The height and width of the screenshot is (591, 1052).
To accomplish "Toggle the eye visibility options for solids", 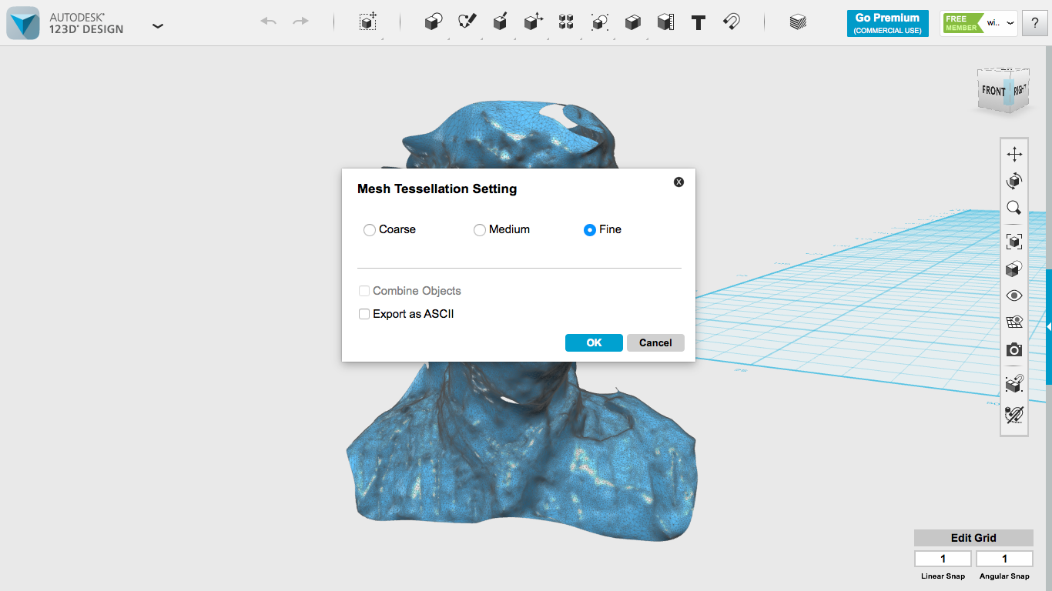I will click(x=1014, y=295).
